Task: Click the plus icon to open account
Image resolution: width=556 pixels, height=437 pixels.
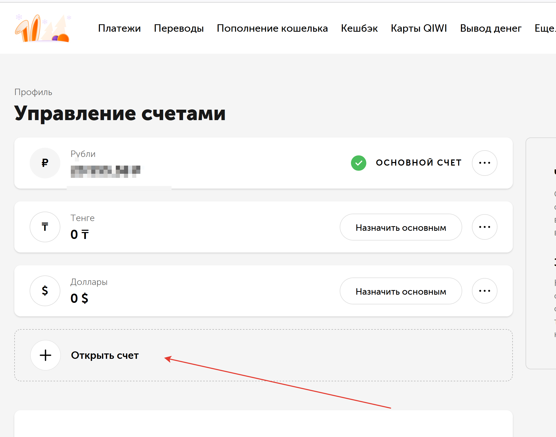Action: click(46, 355)
